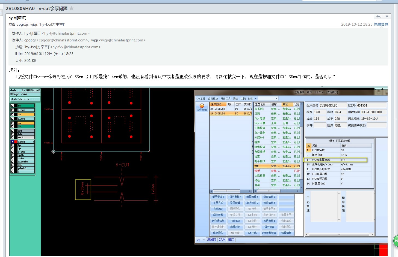The image size is (398, 257).
Task: Open the 常用工具 menu
Action: pyautogui.click(x=225, y=99)
